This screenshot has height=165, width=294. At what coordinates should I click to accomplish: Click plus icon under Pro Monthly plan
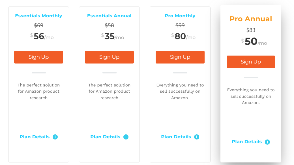196,137
